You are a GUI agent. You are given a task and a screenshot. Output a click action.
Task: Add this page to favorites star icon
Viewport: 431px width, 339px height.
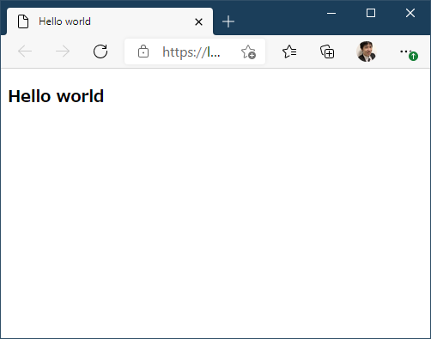248,51
